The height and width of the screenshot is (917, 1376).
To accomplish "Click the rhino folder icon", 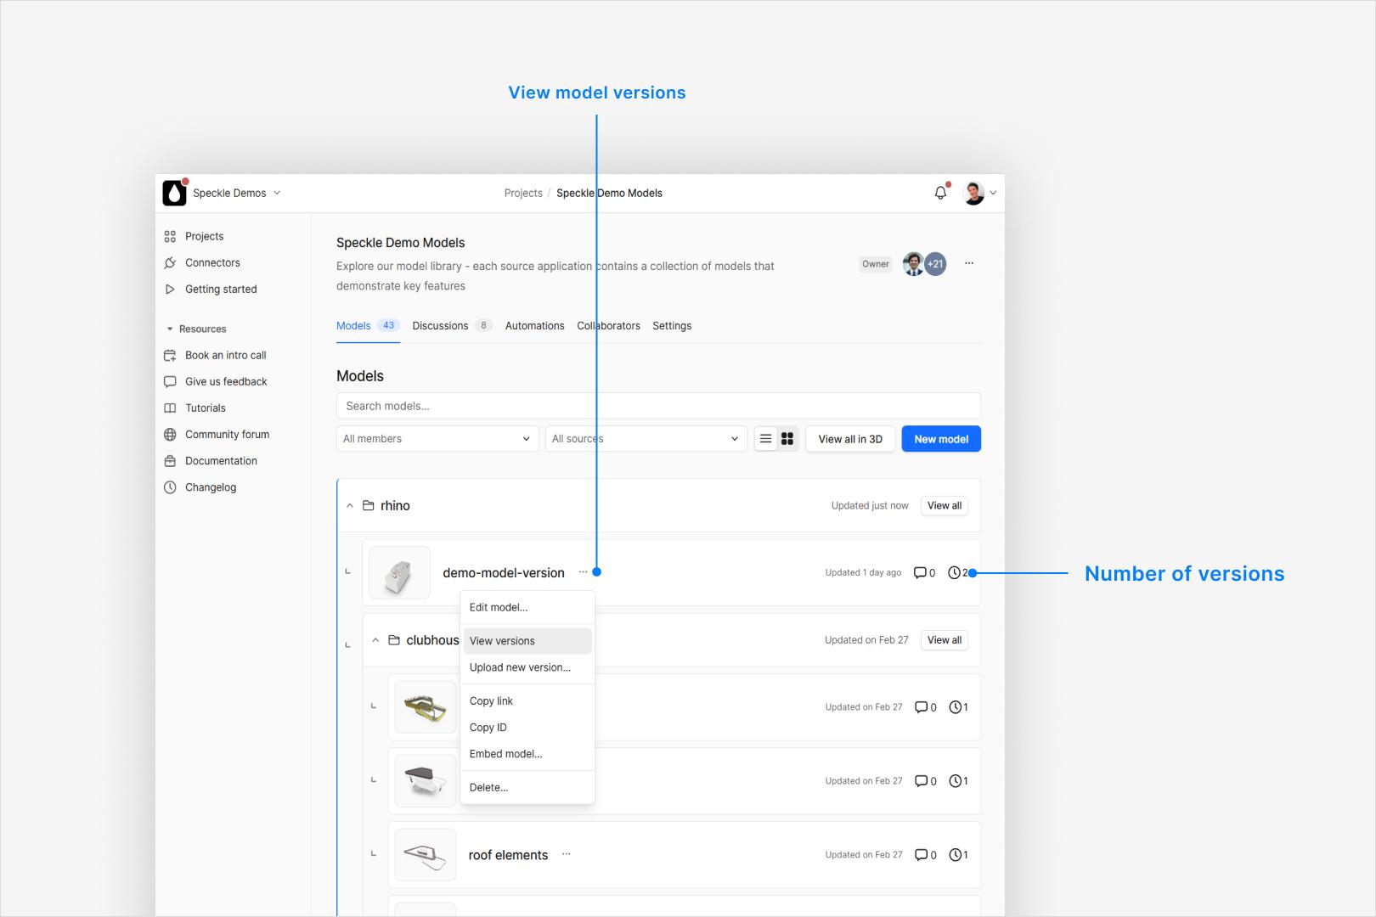I will pyautogui.click(x=369, y=505).
